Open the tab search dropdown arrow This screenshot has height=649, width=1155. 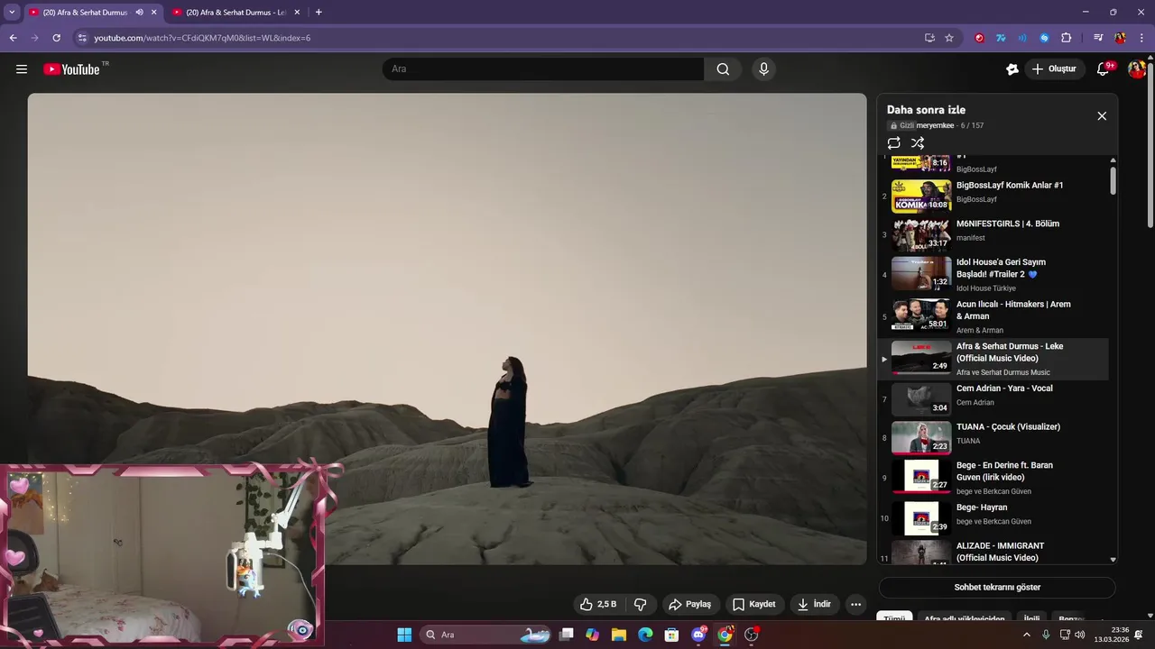pyautogui.click(x=12, y=13)
